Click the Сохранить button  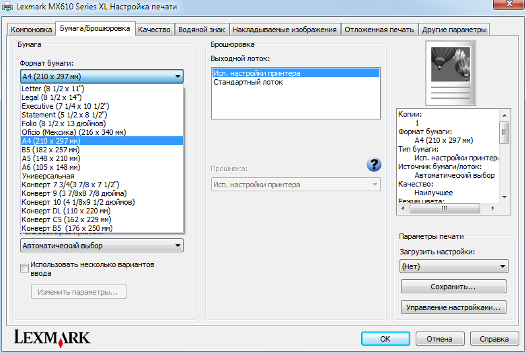tap(453, 287)
